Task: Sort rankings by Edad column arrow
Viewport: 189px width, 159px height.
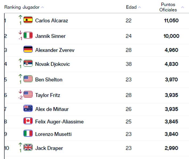Action: [140, 7]
